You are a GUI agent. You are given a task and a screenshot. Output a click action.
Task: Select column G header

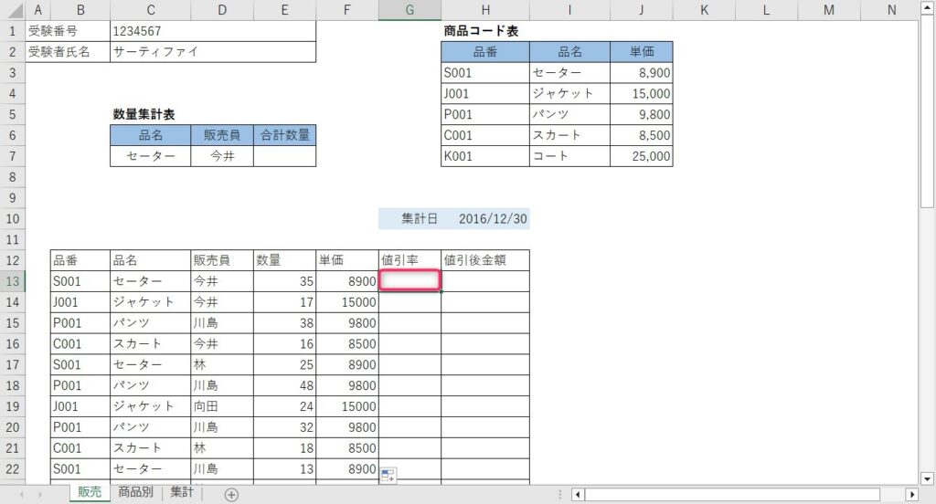(x=409, y=9)
